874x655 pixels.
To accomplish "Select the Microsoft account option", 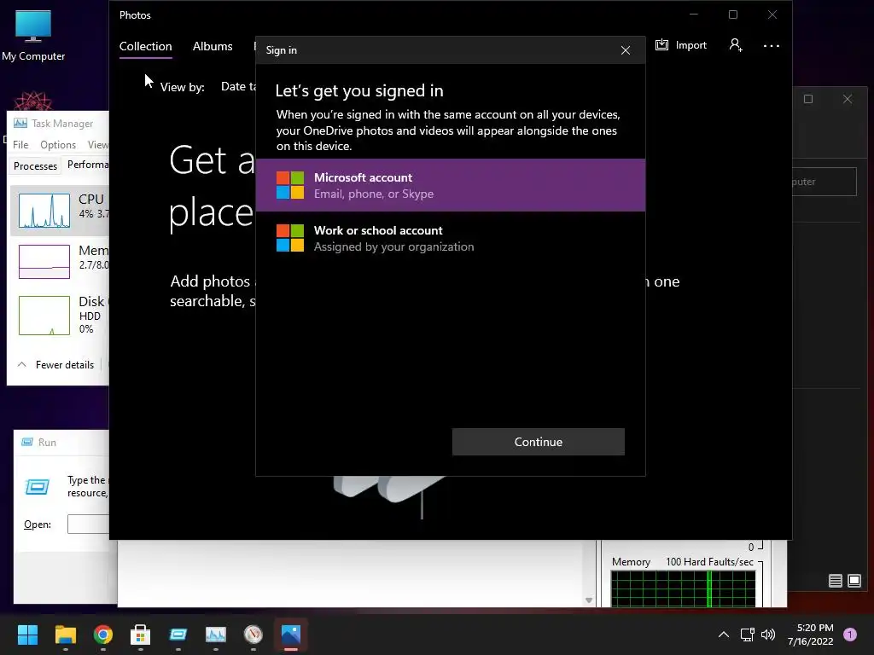I will (x=451, y=185).
